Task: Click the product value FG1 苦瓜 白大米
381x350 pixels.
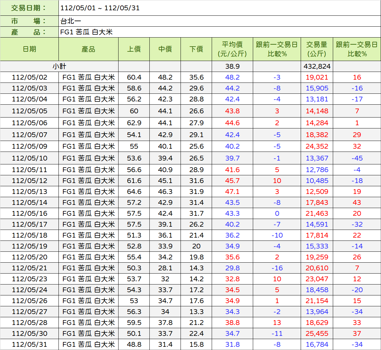Action: pos(86,32)
